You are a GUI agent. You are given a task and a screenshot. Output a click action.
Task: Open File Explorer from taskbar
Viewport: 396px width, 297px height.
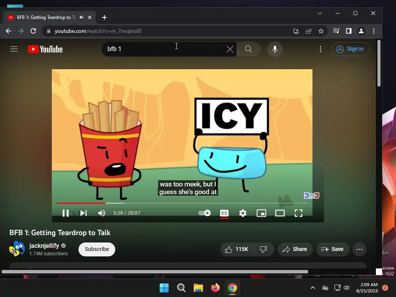coord(198,288)
